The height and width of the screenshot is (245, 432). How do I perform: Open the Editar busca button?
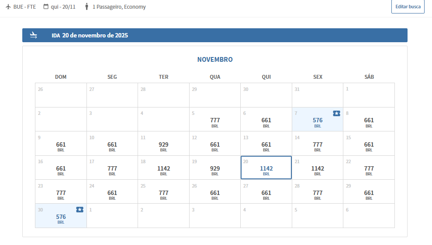[x=408, y=7]
